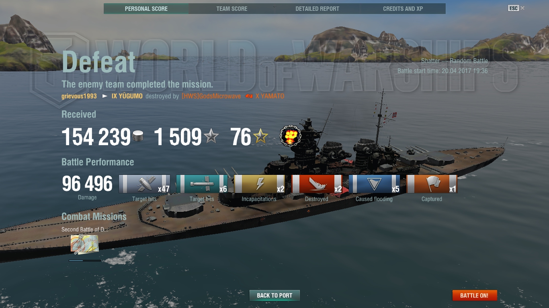Viewport: 549px width, 308px height.
Task: Click the Battle On! button
Action: point(475,296)
